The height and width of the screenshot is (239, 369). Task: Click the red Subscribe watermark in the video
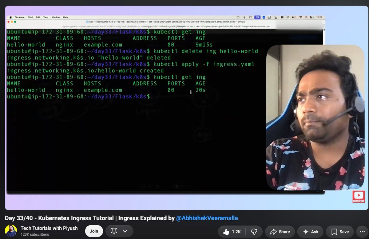click(x=359, y=197)
